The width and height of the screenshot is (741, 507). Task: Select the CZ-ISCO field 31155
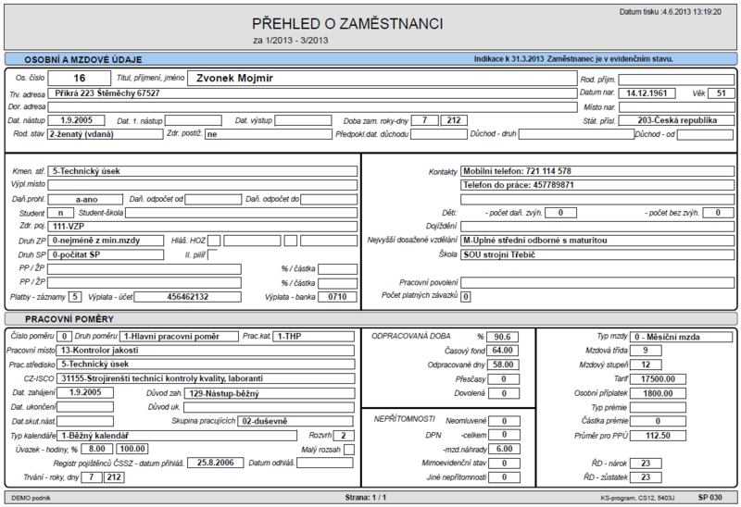tap(205, 378)
